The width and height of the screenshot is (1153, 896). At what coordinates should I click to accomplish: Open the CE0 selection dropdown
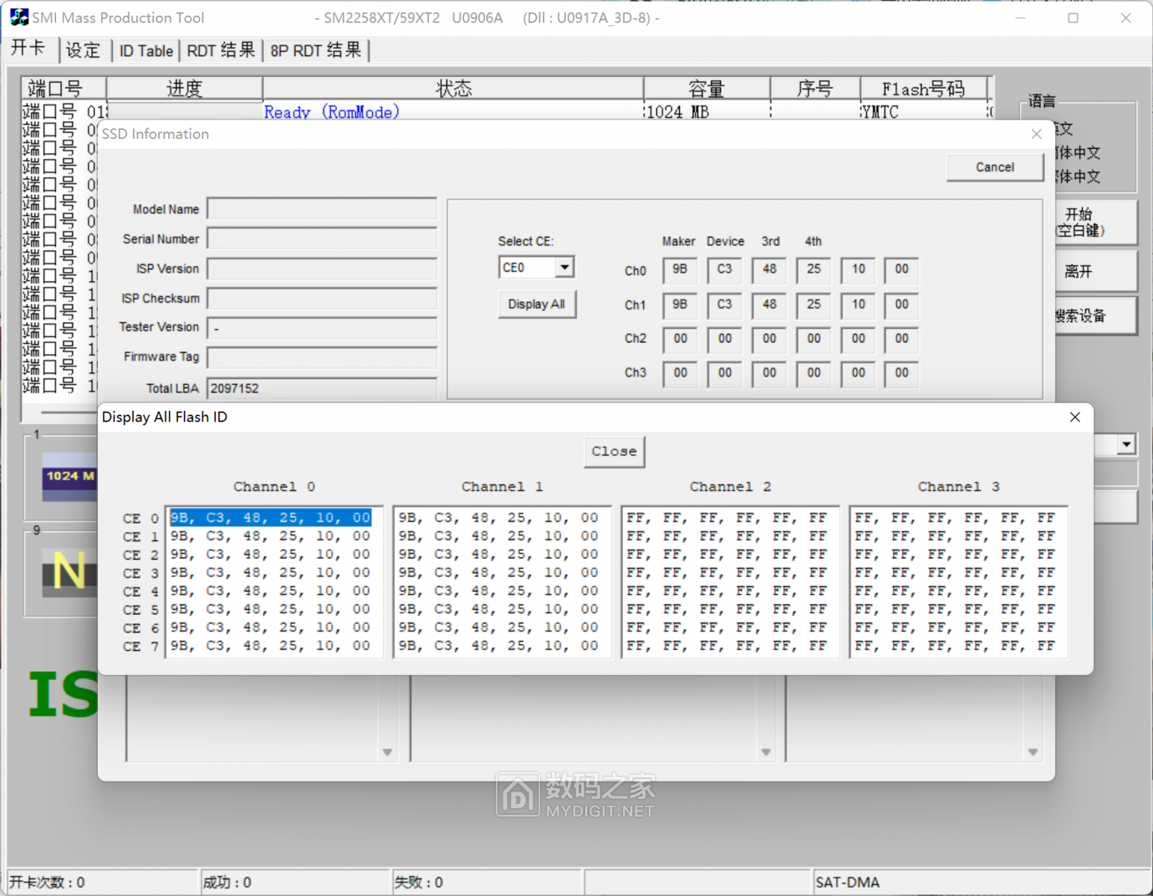[564, 267]
